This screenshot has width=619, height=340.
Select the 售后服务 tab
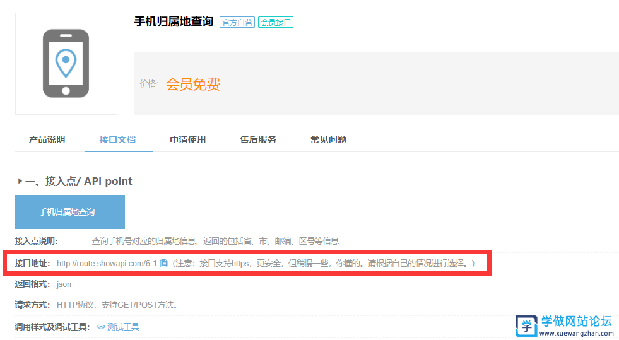[258, 139]
